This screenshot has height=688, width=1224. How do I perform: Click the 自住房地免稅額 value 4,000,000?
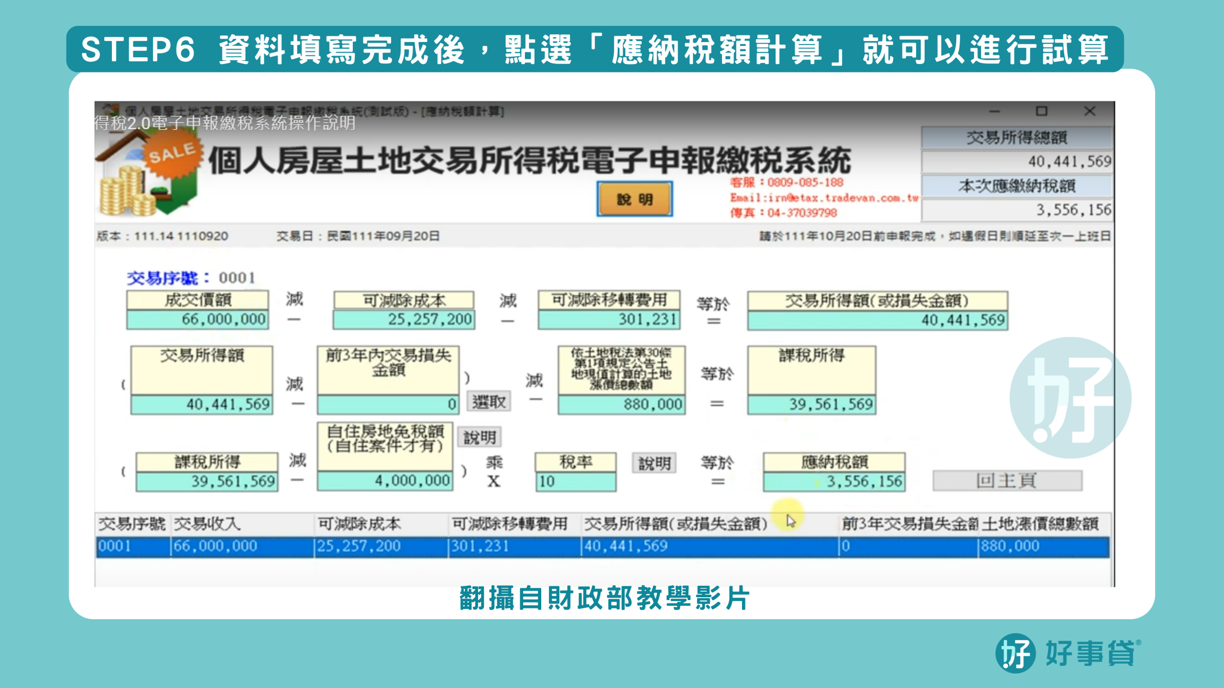point(385,481)
